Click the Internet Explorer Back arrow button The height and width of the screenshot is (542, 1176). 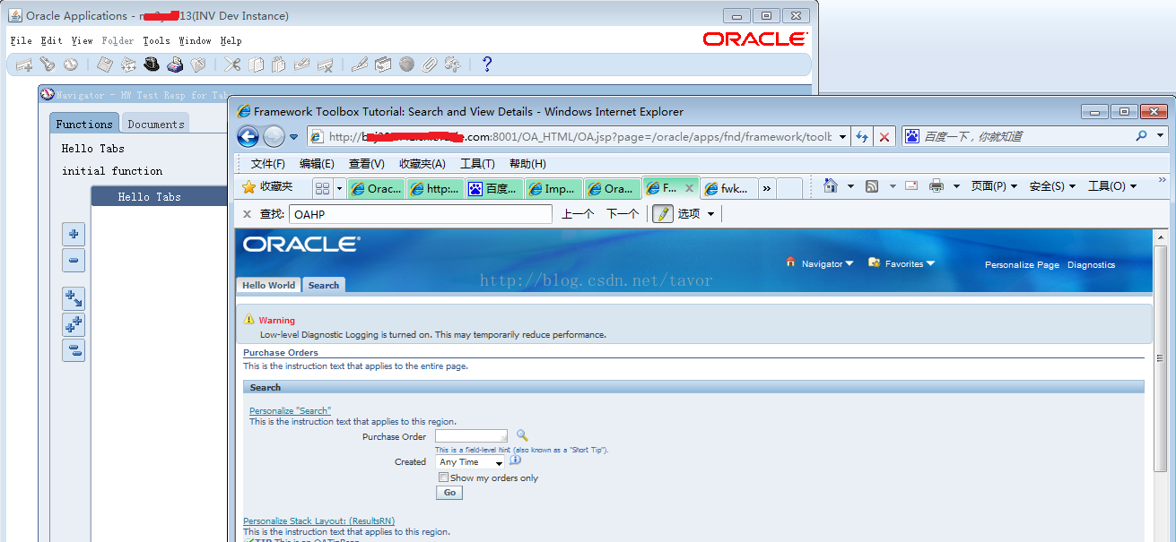(248, 136)
